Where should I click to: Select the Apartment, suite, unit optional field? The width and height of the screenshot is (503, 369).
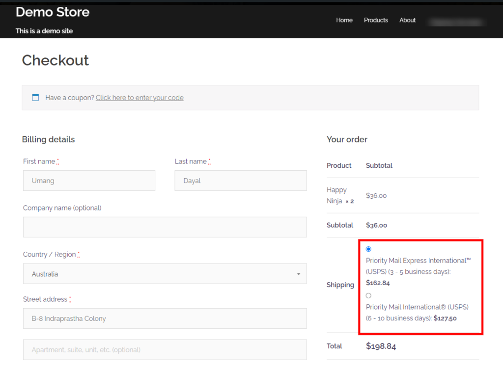pos(165,349)
